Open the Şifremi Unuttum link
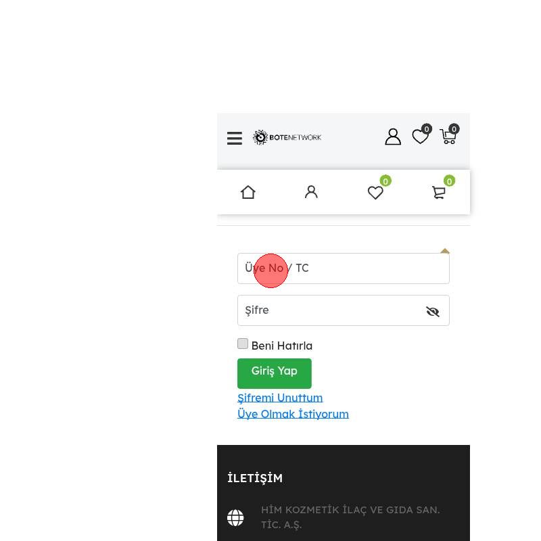 (280, 398)
